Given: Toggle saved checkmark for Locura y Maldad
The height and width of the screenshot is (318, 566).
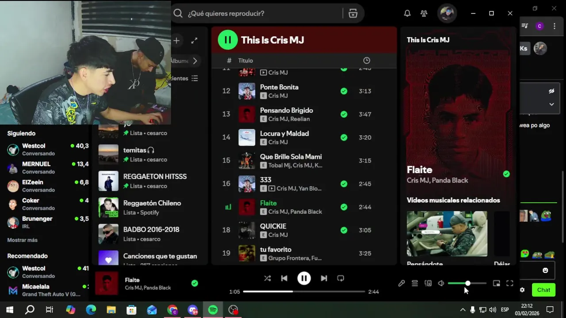Looking at the screenshot, I should click(x=344, y=137).
